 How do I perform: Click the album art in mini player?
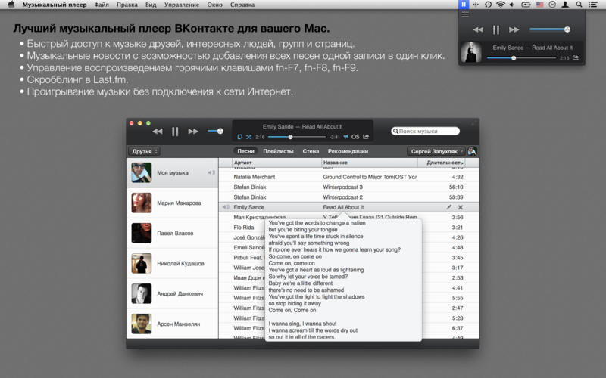point(471,52)
